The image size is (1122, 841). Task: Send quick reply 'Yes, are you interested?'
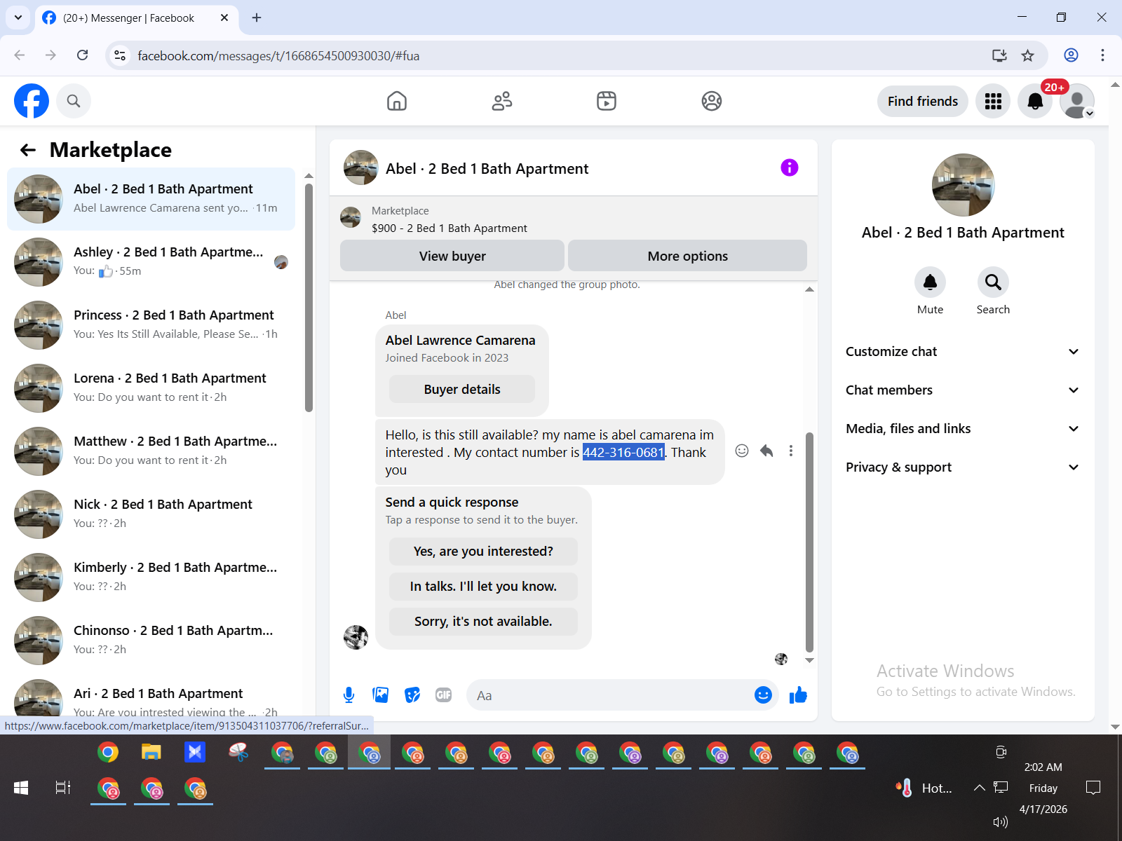pos(483,552)
